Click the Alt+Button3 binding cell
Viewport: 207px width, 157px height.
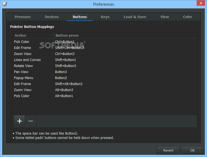(64, 90)
